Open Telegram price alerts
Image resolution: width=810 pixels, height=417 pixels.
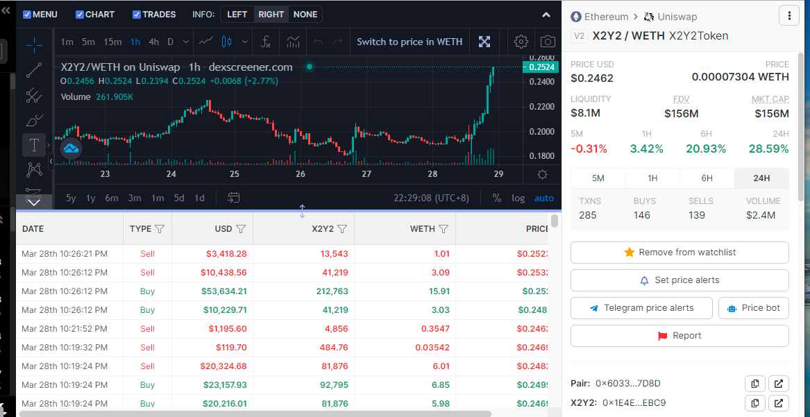(x=641, y=308)
